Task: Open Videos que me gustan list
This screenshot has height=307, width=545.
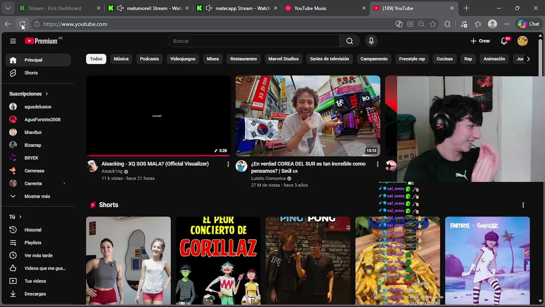Action: 37,268
